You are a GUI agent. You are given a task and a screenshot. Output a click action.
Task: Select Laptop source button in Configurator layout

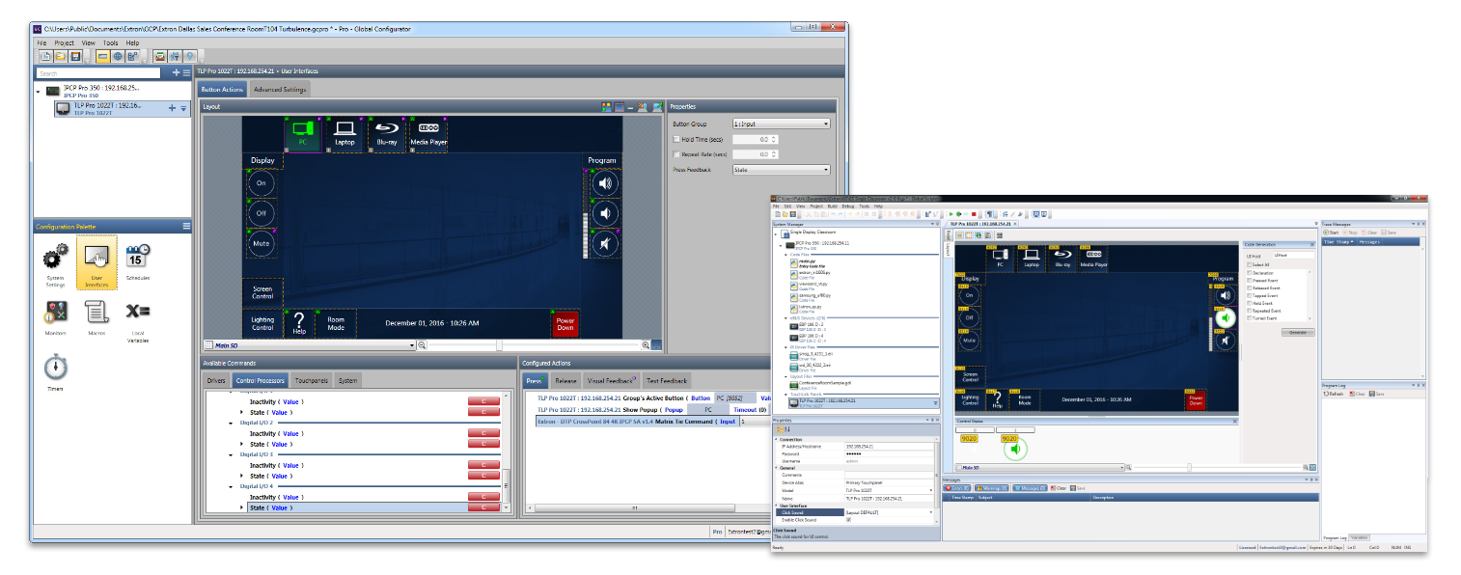[345, 134]
